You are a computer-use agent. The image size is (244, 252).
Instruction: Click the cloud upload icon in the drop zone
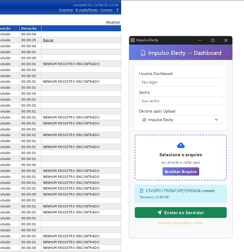[181, 145]
